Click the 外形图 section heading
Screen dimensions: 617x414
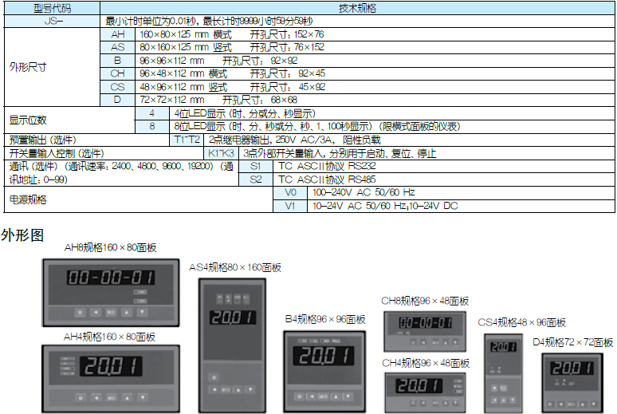tap(22, 235)
